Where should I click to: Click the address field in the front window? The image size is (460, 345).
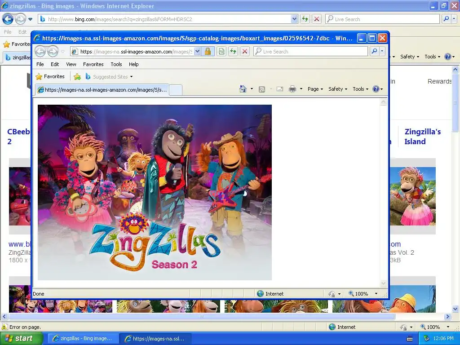[x=136, y=52]
